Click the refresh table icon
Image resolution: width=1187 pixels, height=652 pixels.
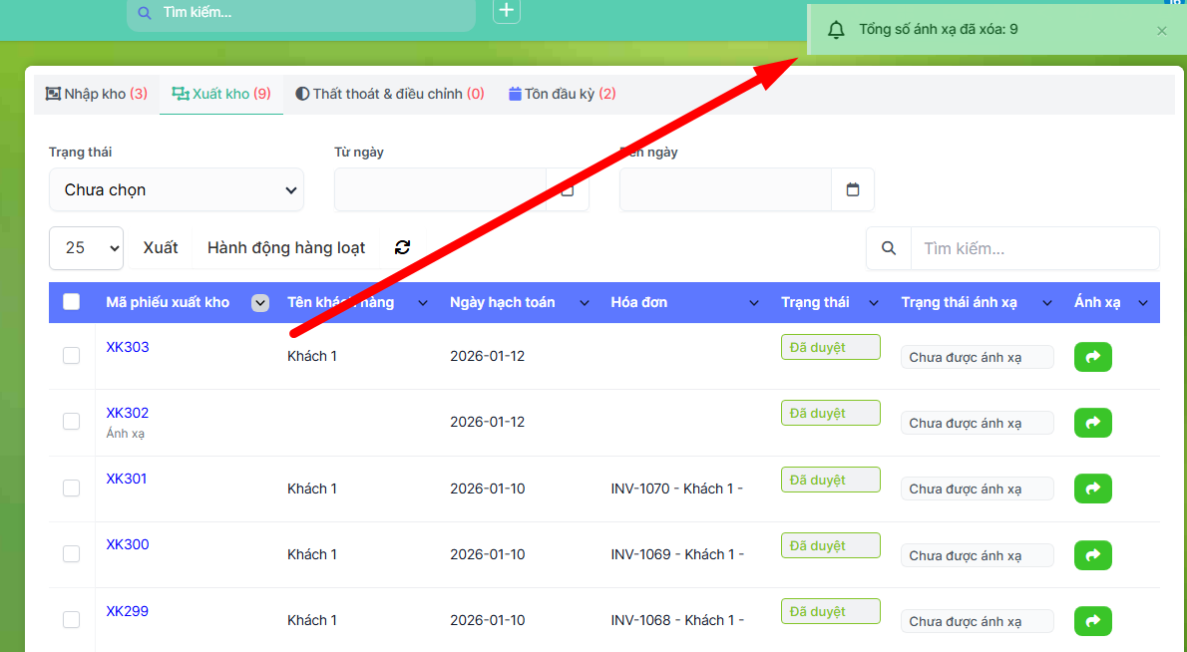pos(403,248)
